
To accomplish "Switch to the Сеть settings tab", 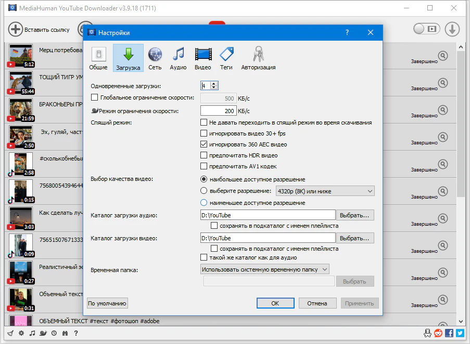I will pyautogui.click(x=155, y=58).
